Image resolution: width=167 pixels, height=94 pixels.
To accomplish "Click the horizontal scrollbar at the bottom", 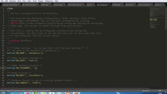I will point(75,88).
